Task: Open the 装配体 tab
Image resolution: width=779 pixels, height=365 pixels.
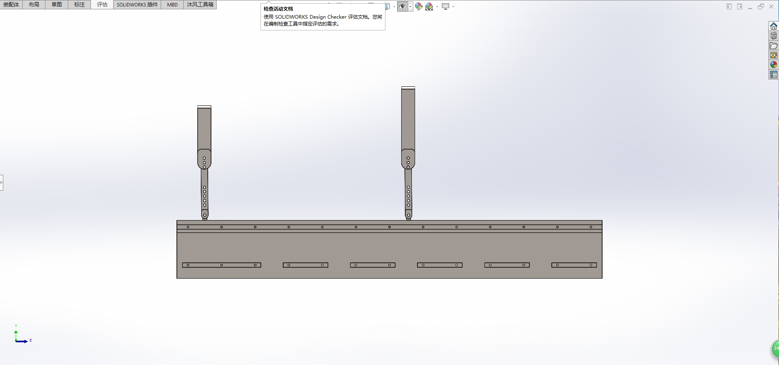Action: (x=11, y=4)
